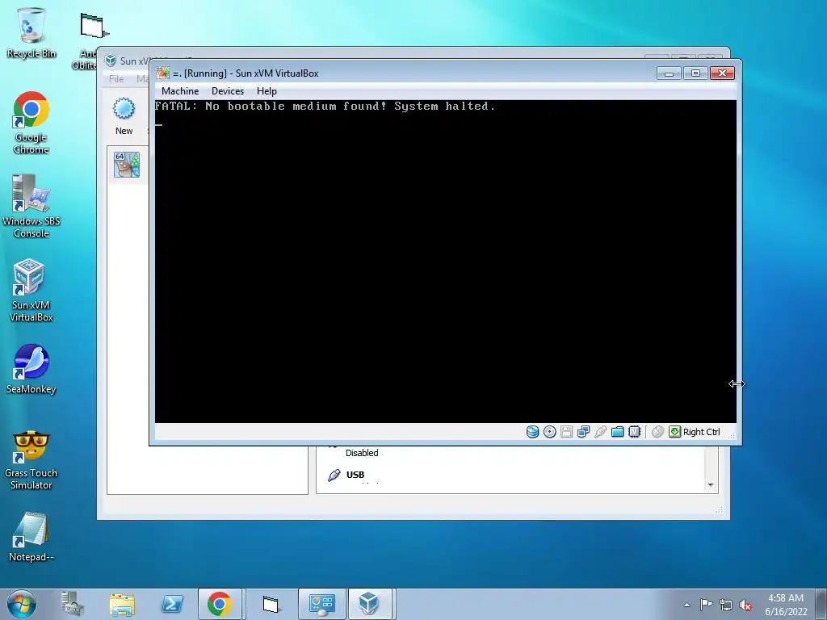
Task: Select the Notepad-- desktop shortcut
Action: coord(31,537)
